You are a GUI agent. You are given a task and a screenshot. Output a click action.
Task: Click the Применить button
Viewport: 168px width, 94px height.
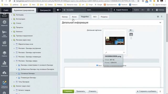pyautogui.click(x=81, y=91)
